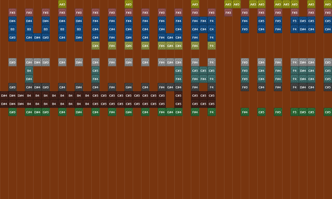This screenshot has width=332, height=199.
Task: Click green G#4 between green F#4 and C#4
Action: (x=170, y=112)
